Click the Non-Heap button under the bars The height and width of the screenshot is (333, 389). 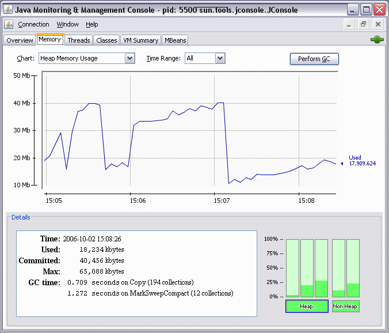point(346,306)
